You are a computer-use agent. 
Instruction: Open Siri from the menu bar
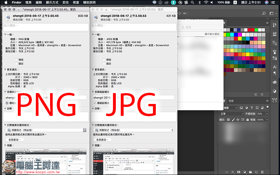(267, 2)
